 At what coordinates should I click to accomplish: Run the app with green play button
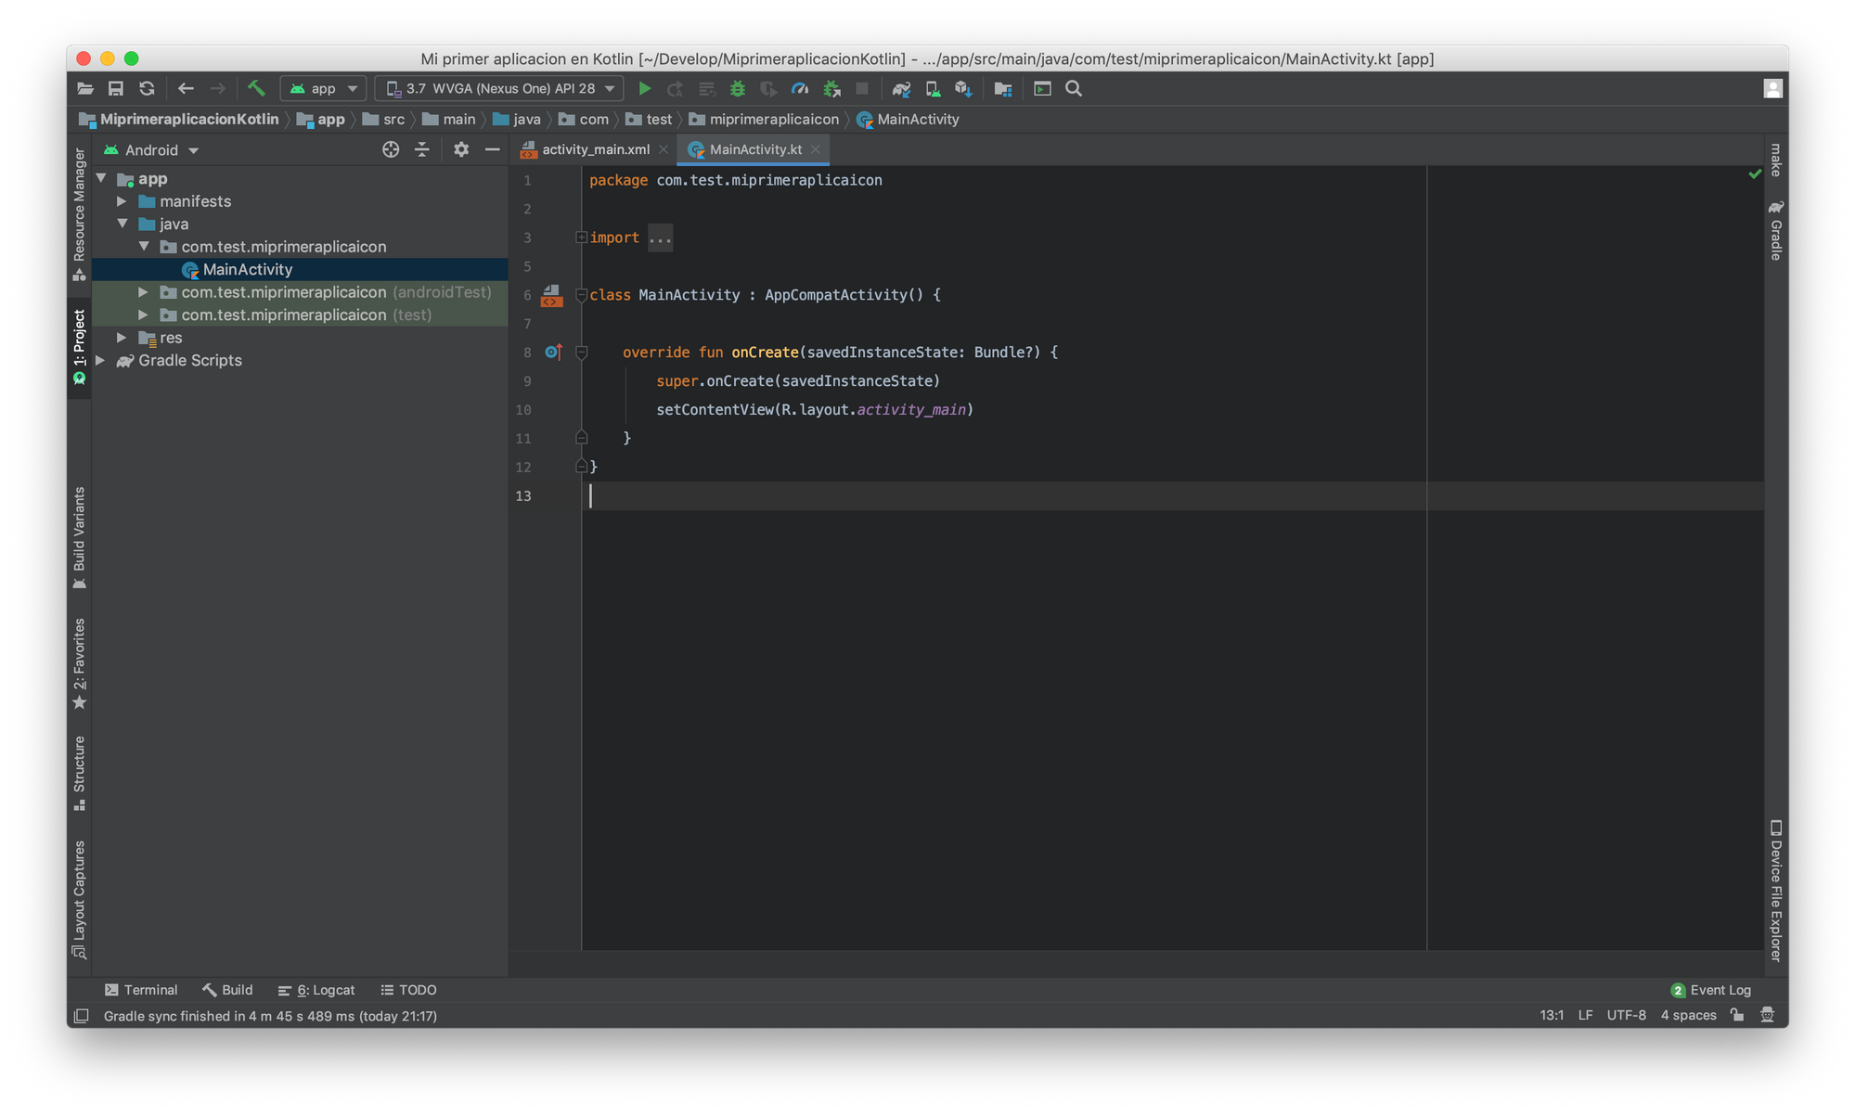point(645,89)
